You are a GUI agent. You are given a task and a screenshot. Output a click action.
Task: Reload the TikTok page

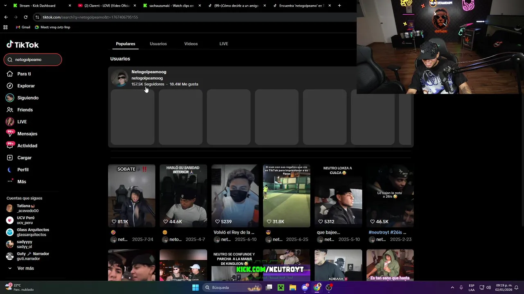click(25, 17)
